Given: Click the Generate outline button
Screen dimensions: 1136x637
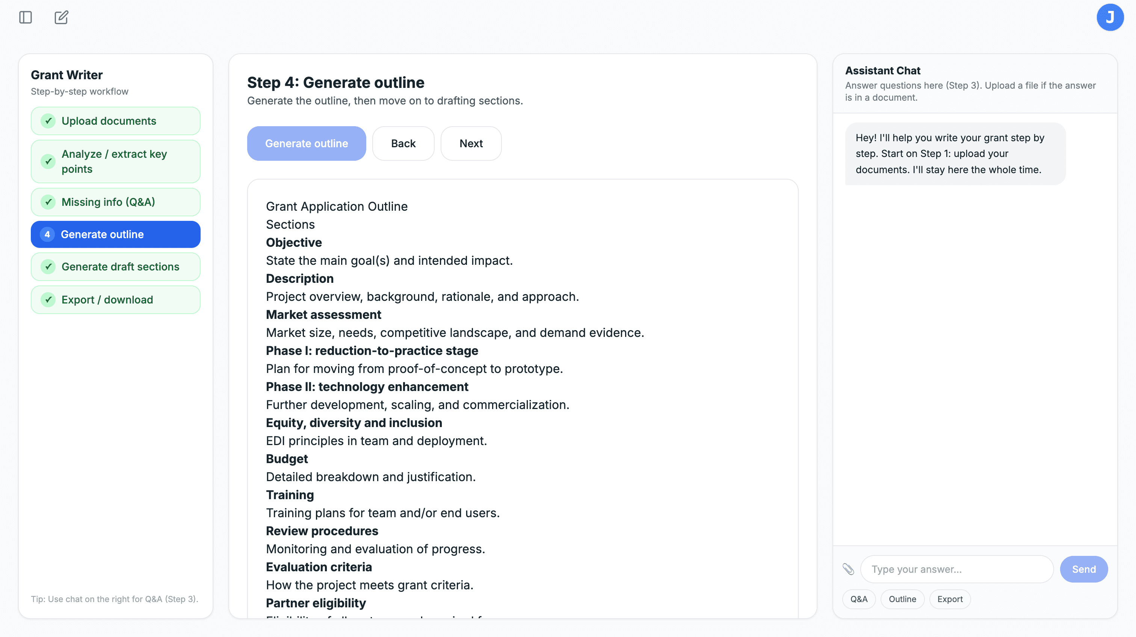Looking at the screenshot, I should tap(307, 143).
